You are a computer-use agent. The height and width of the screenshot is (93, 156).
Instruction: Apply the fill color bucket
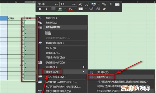[x=60, y=9]
